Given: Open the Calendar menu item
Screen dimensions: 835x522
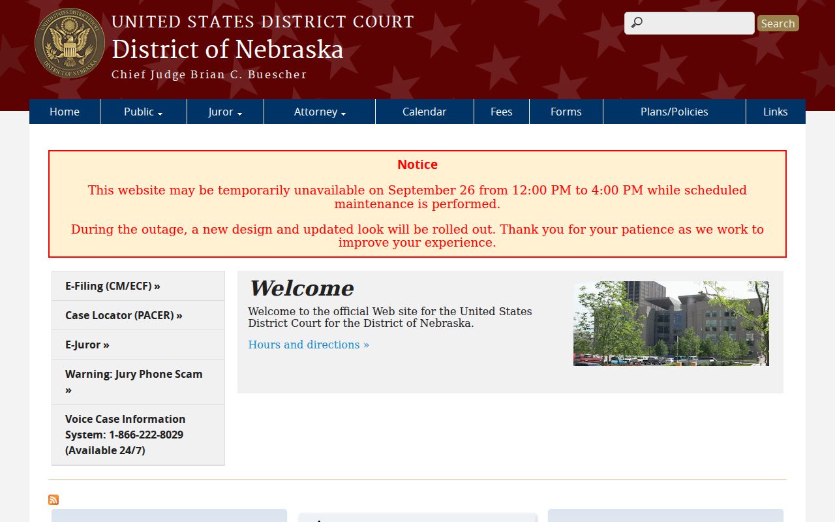Looking at the screenshot, I should pyautogui.click(x=425, y=112).
